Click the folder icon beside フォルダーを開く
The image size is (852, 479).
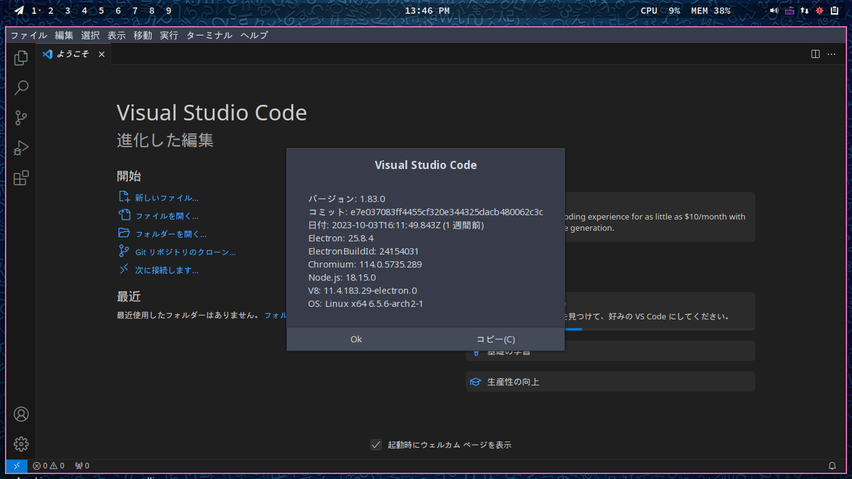(124, 233)
